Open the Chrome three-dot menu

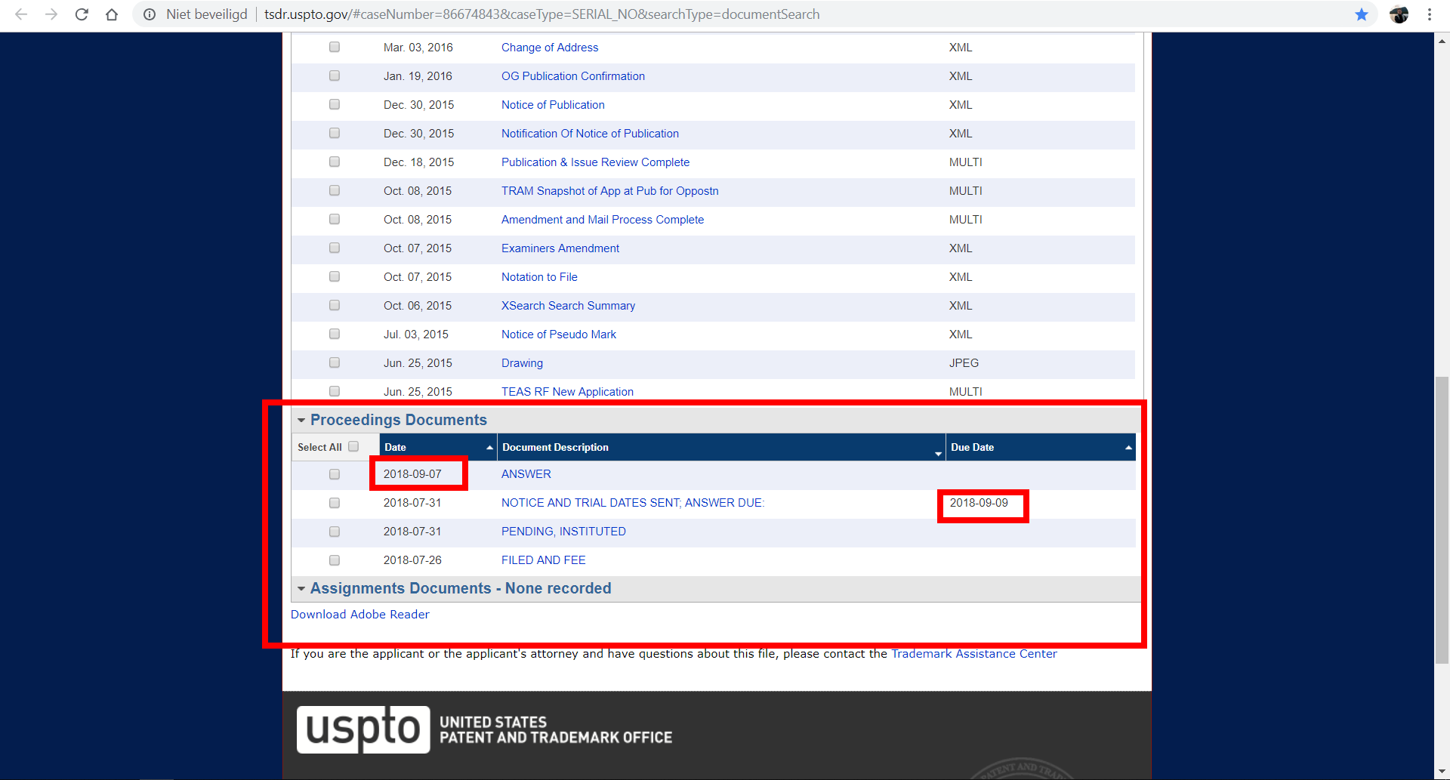1430,14
